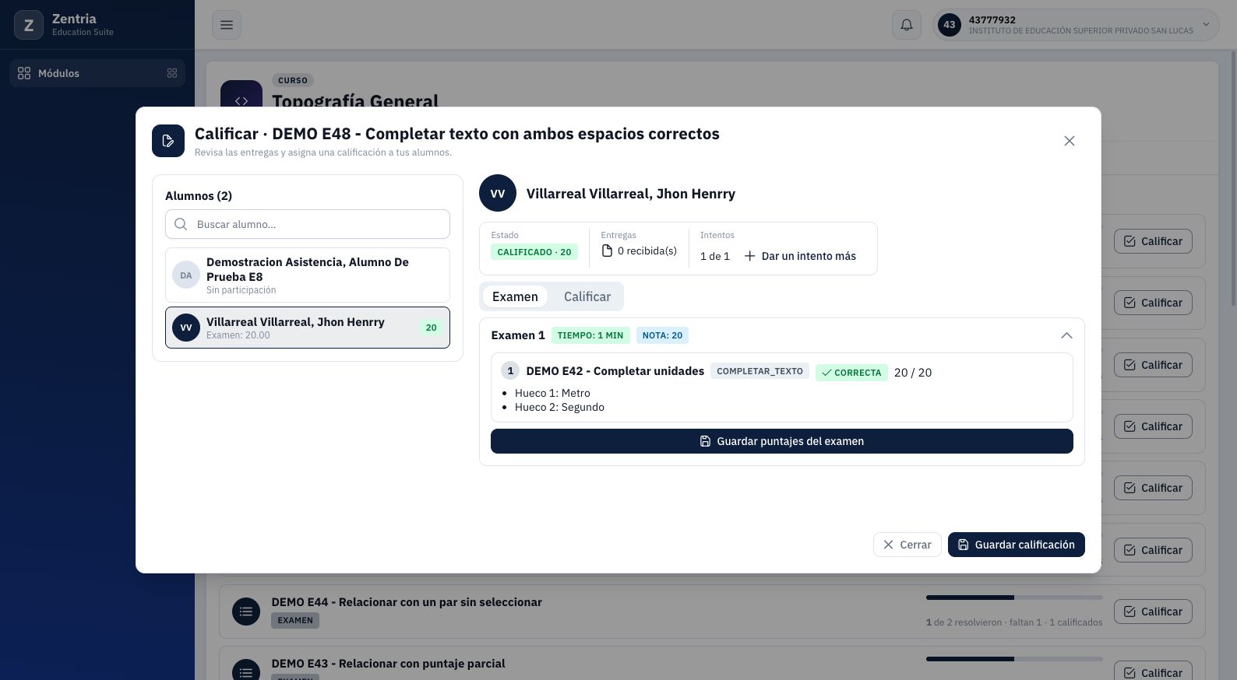Click the Calificar dialog header edit icon

click(x=168, y=141)
